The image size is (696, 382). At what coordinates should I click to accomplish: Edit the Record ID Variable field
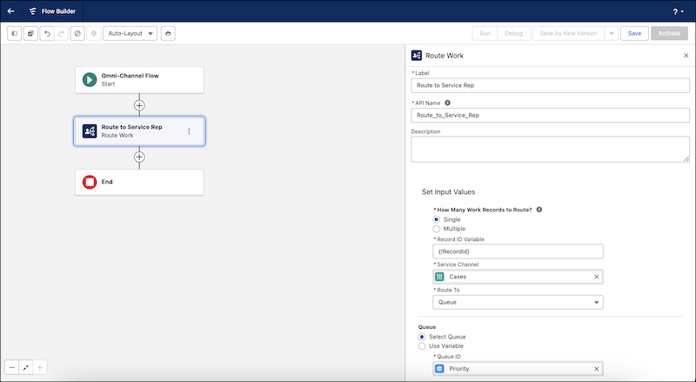[x=518, y=251]
